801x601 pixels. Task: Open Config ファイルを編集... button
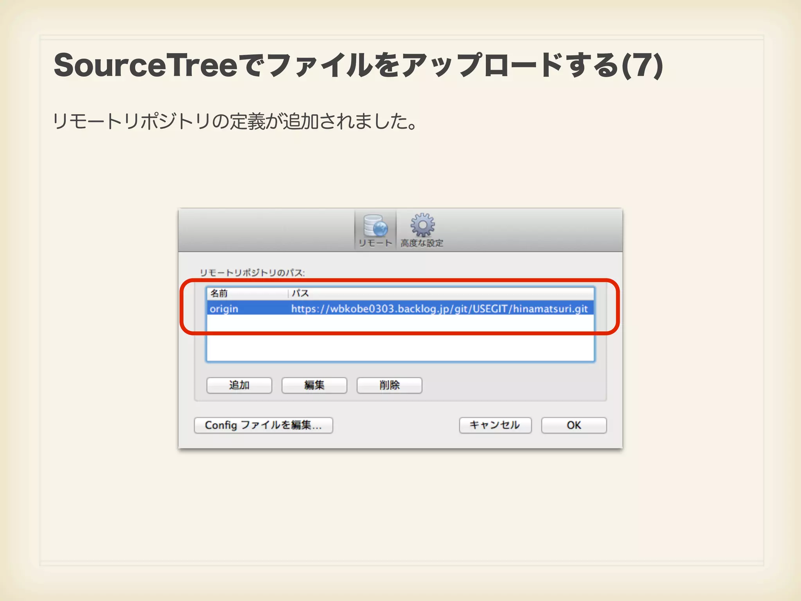coord(263,425)
